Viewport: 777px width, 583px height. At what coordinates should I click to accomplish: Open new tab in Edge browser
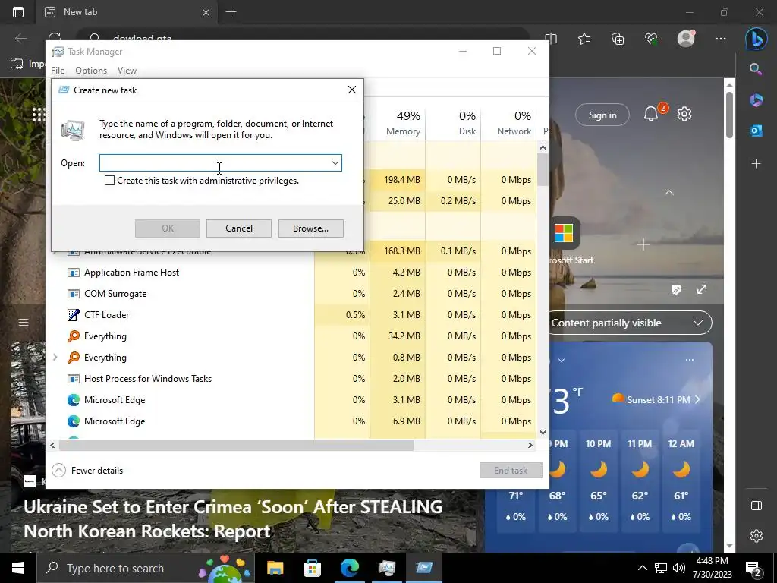[231, 12]
